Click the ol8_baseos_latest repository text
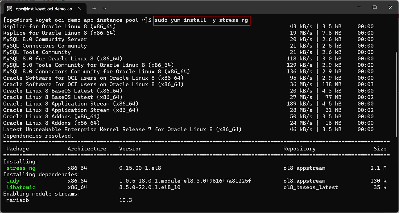The width and height of the screenshot is (399, 213). (310, 187)
